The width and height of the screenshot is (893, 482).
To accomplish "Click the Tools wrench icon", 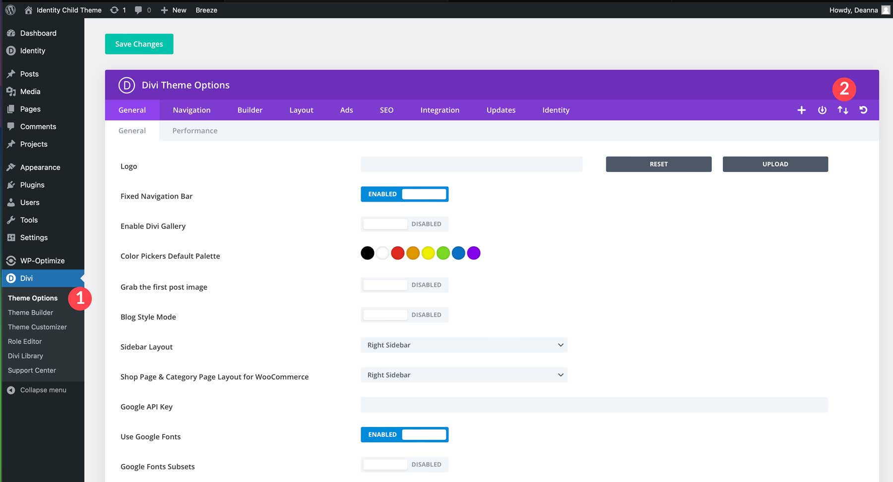I will 11,220.
